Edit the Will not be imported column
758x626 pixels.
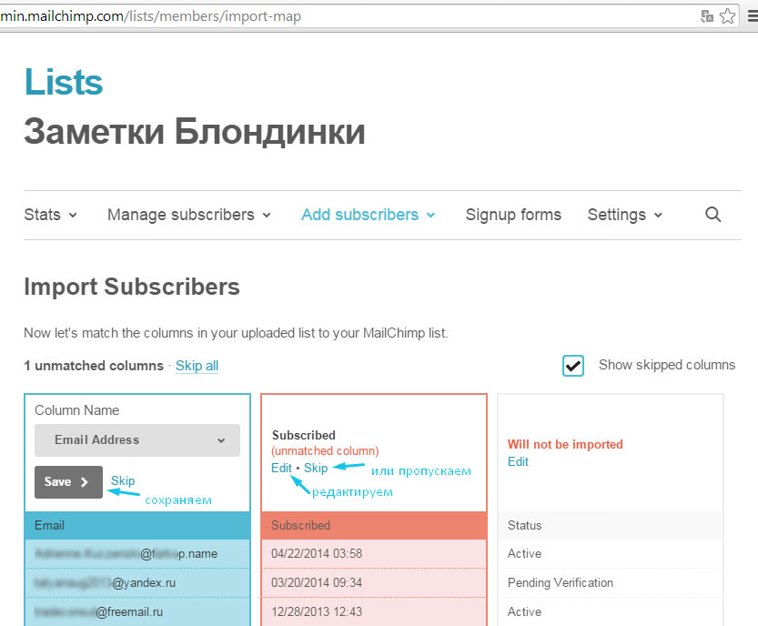coord(518,461)
